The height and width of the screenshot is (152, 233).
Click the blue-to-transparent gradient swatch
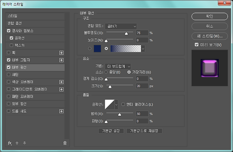point(126,49)
